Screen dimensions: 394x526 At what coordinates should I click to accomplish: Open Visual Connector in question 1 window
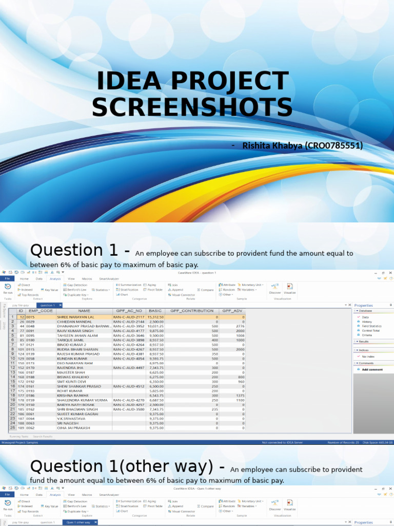pyautogui.click(x=181, y=295)
